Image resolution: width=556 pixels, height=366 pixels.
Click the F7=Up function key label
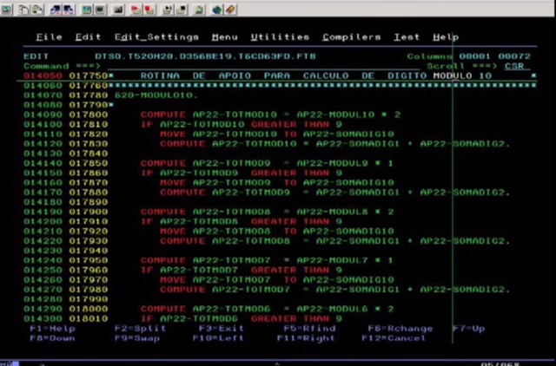(x=468, y=329)
